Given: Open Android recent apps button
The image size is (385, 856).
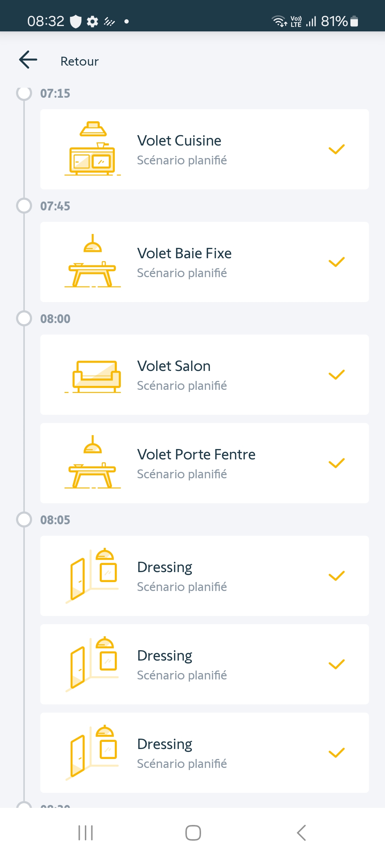Looking at the screenshot, I should coord(86,833).
